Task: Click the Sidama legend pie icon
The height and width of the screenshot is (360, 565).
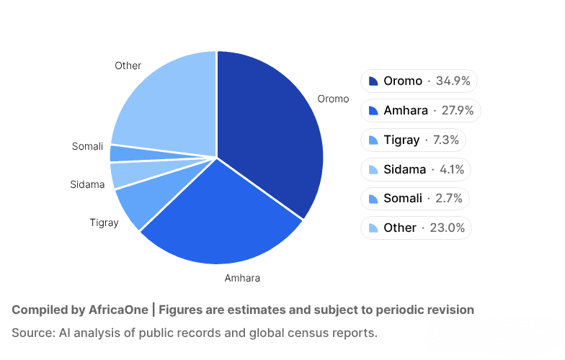Action: point(373,170)
